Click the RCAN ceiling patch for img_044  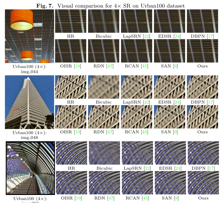[x=137, y=51]
